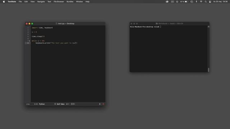
Task: Open the Wi-Fi status menu
Action: click(x=201, y=1)
